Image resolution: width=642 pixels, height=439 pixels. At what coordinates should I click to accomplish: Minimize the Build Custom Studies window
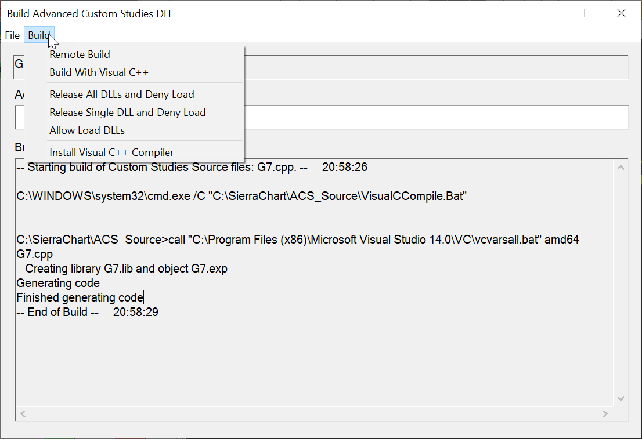(x=540, y=13)
